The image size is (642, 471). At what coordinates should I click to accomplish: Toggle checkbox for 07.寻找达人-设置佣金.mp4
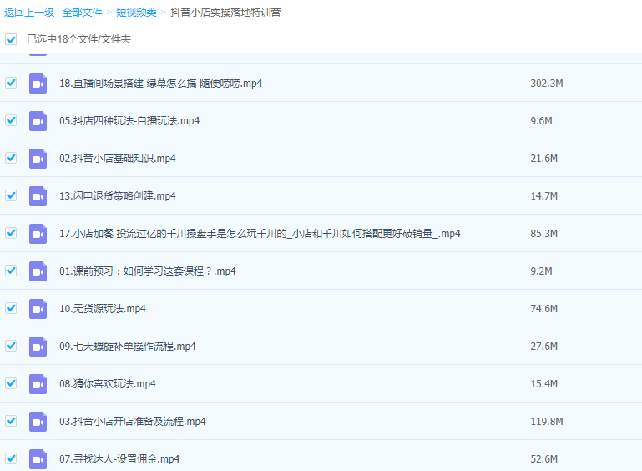pos(11,458)
